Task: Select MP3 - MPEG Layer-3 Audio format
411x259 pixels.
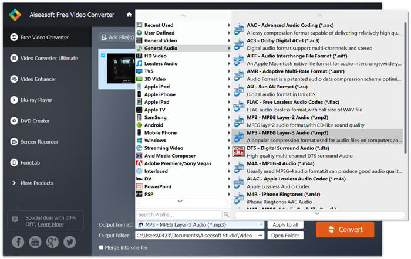Action: [318, 137]
